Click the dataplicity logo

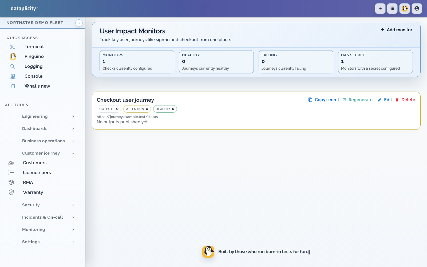click(24, 9)
